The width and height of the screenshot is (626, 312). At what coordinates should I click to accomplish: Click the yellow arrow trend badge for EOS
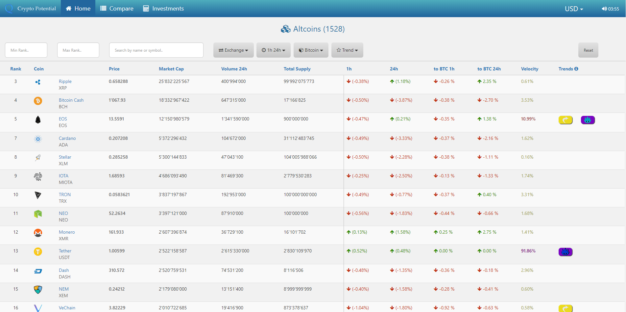566,120
